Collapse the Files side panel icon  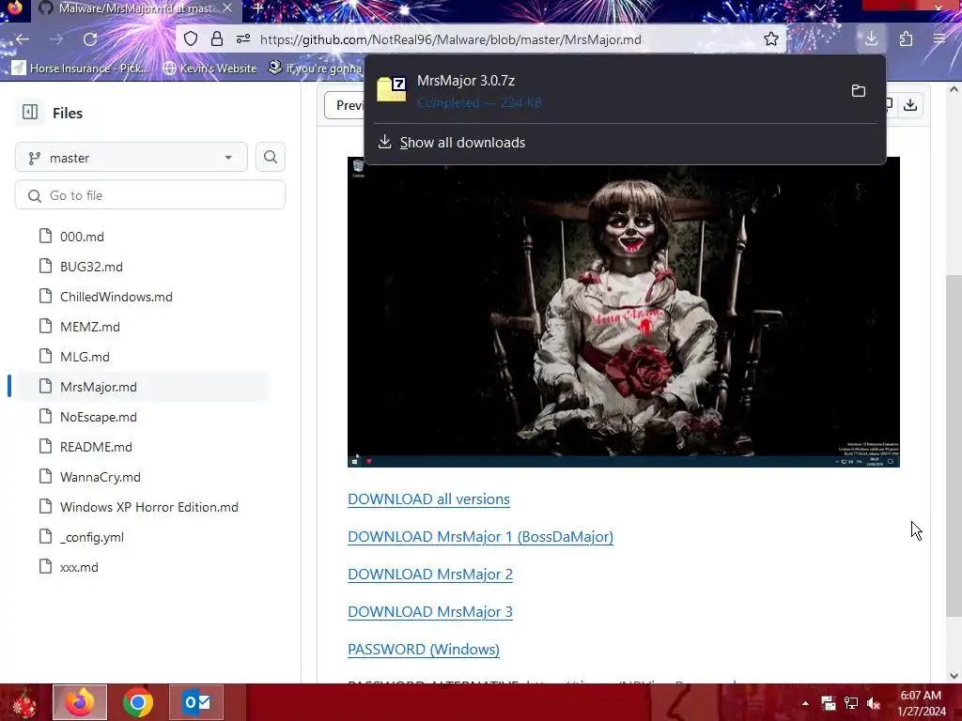(x=30, y=113)
